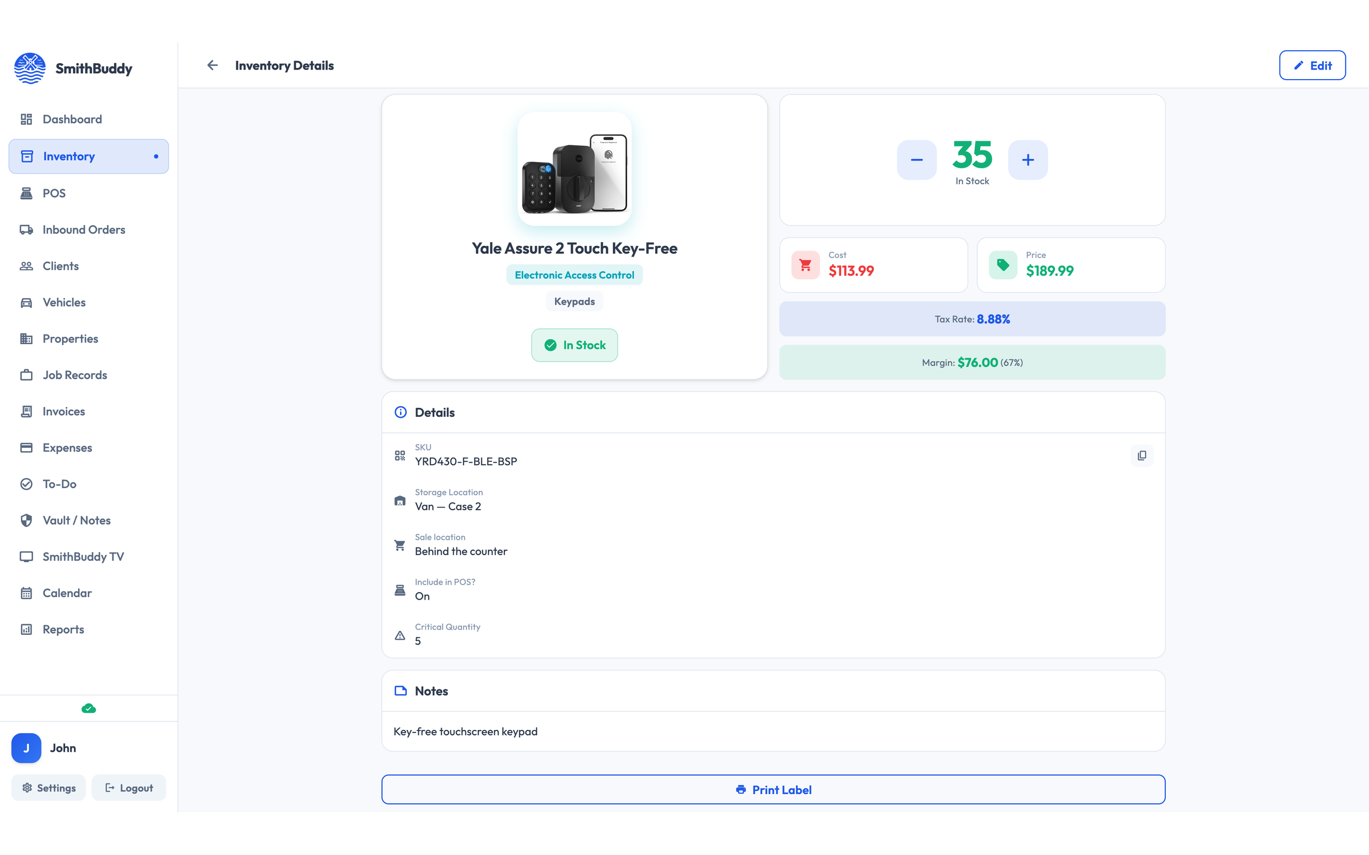Open the POS menu item
Image resolution: width=1369 pixels, height=855 pixels.
[89, 193]
